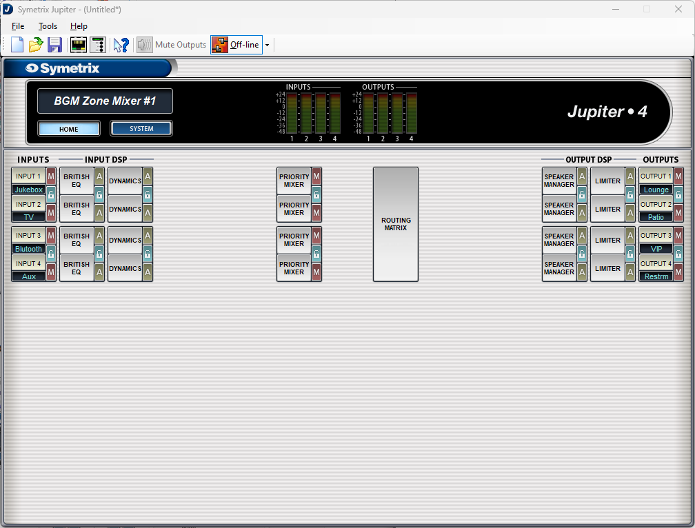This screenshot has width=695, height=528.
Task: Toggle the A button beside Input 2 Dynamics
Action: (x=148, y=210)
